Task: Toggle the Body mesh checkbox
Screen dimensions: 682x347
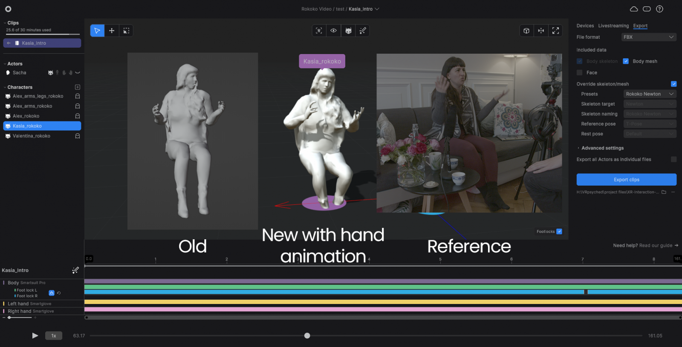Action: pyautogui.click(x=626, y=61)
